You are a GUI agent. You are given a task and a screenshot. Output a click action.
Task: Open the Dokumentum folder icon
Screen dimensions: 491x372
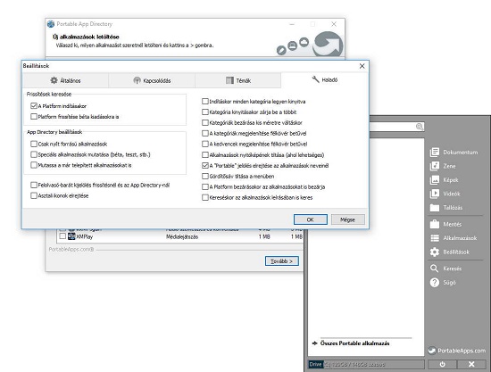point(435,153)
